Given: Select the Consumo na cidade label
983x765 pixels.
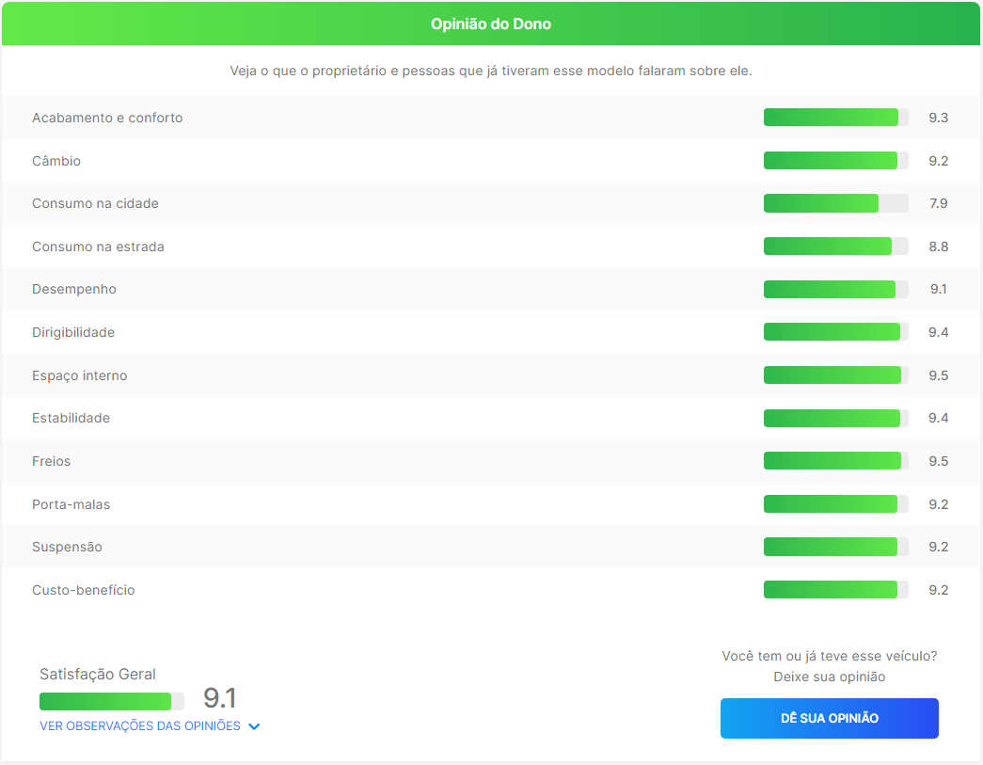Looking at the screenshot, I should pyautogui.click(x=95, y=204).
